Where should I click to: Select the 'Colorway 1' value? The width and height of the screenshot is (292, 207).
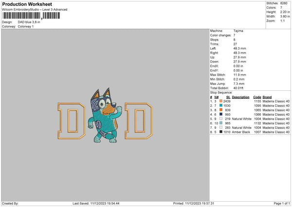pyautogui.click(x=26, y=26)
